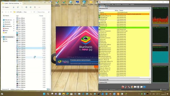This screenshot has width=170, height=96.
Task: Click the CPU usage graph in KillSwitch
Action: coord(160,15)
